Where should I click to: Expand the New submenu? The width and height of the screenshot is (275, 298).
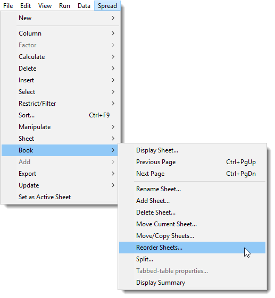61,18
